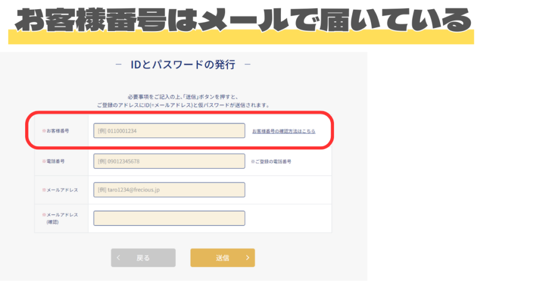Click the お客様番号 field label text
Viewport: 549px width, 288px height.
pyautogui.click(x=57, y=131)
